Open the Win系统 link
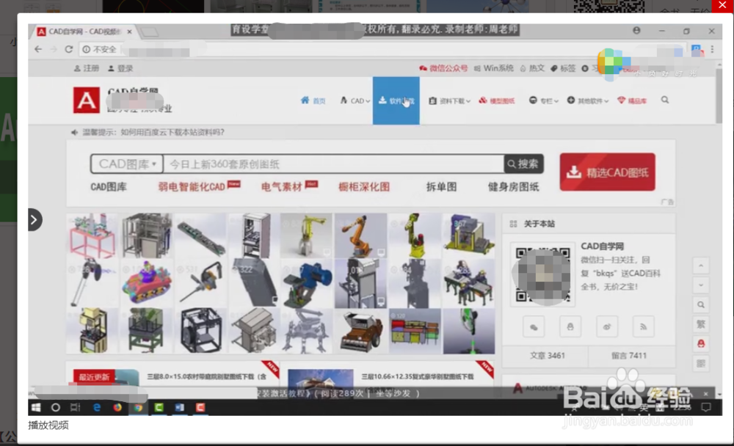Image resolution: width=734 pixels, height=446 pixels. (x=494, y=68)
